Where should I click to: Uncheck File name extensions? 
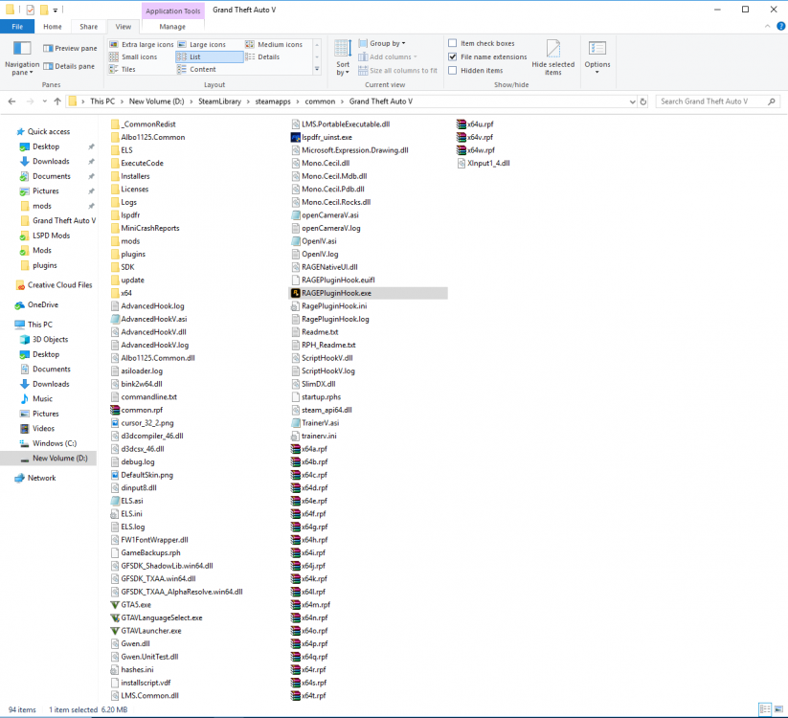pos(452,56)
